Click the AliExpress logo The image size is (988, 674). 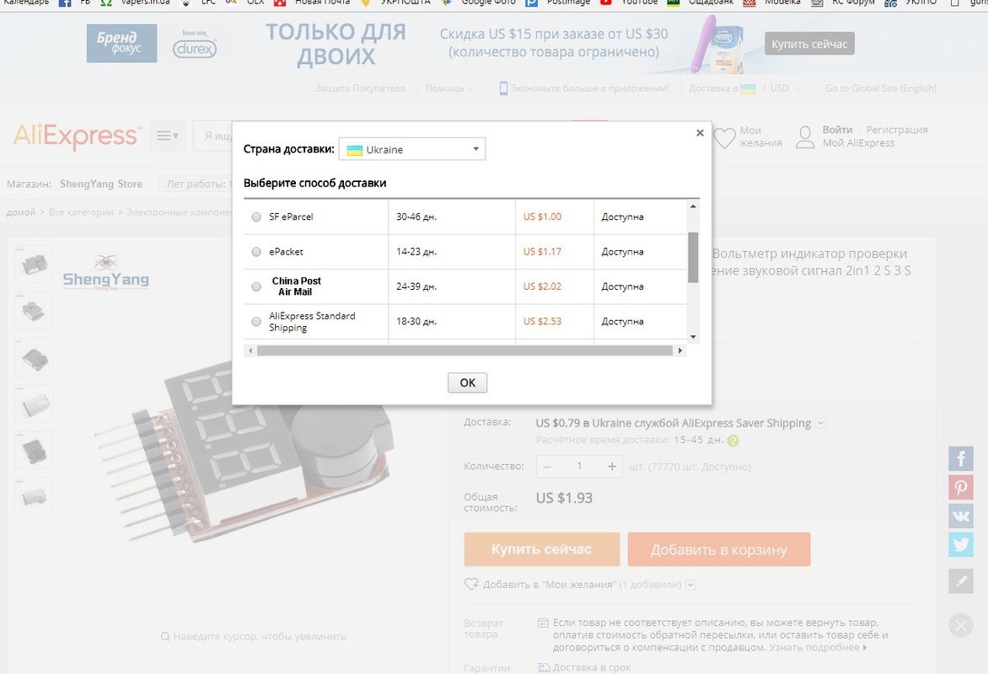(x=76, y=136)
